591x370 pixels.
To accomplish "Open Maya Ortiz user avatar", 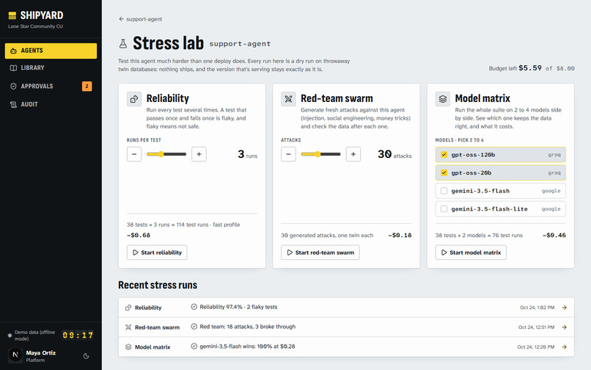I will click(15, 355).
